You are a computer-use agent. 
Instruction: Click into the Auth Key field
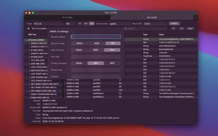[x=96, y=57]
